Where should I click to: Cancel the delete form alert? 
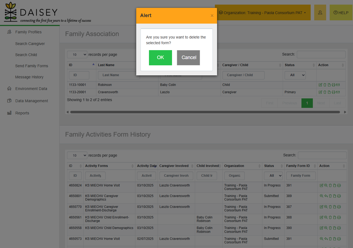pyautogui.click(x=188, y=57)
